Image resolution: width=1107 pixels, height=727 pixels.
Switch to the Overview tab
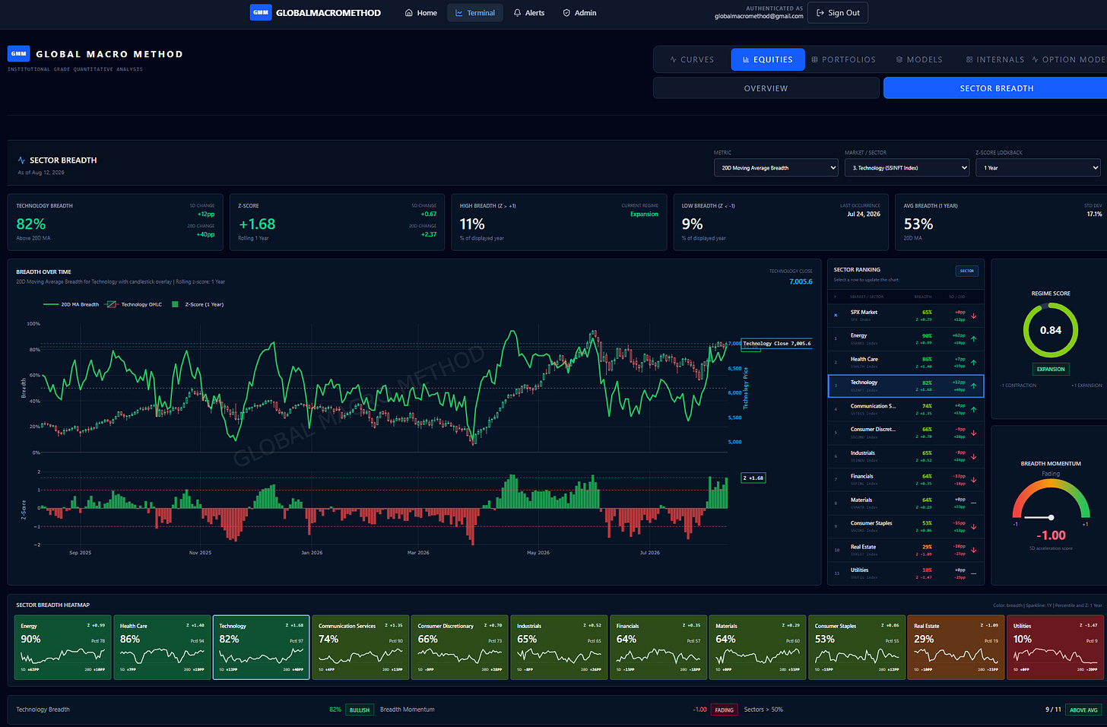[766, 88]
